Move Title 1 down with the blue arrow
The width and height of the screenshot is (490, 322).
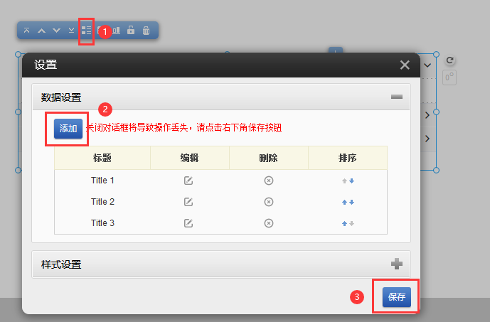pyautogui.click(x=351, y=181)
